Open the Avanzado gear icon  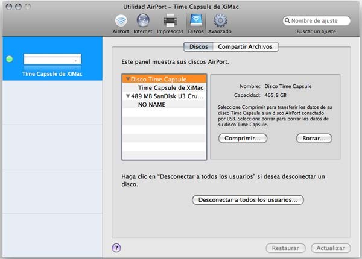[220, 20]
